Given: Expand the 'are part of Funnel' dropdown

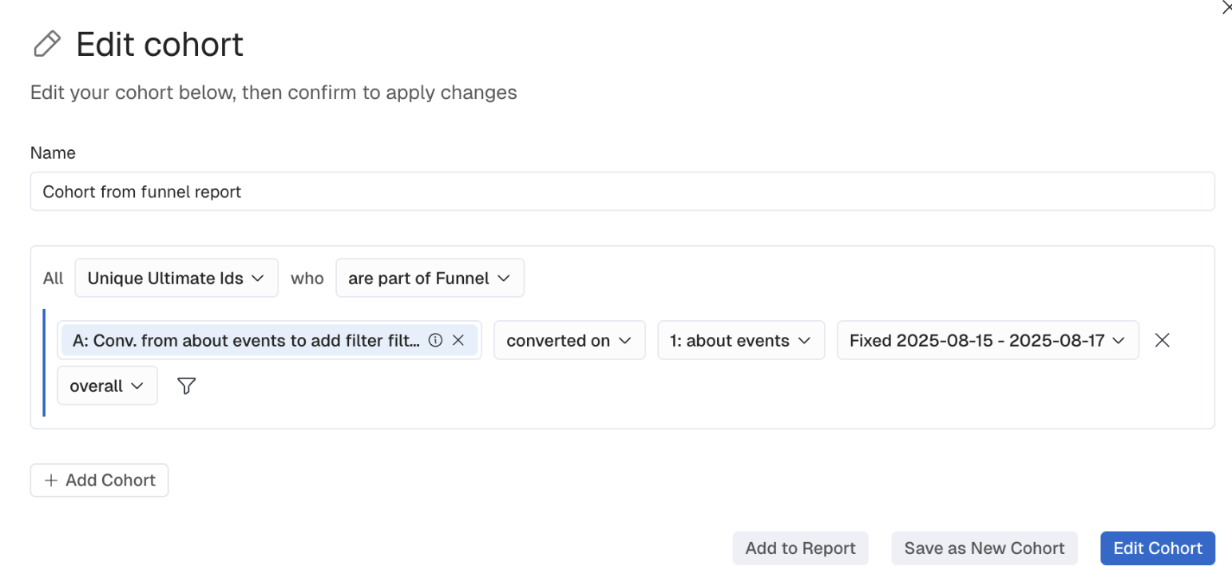Looking at the screenshot, I should 430,278.
